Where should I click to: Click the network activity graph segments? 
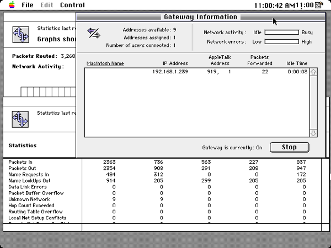(x=48, y=91)
